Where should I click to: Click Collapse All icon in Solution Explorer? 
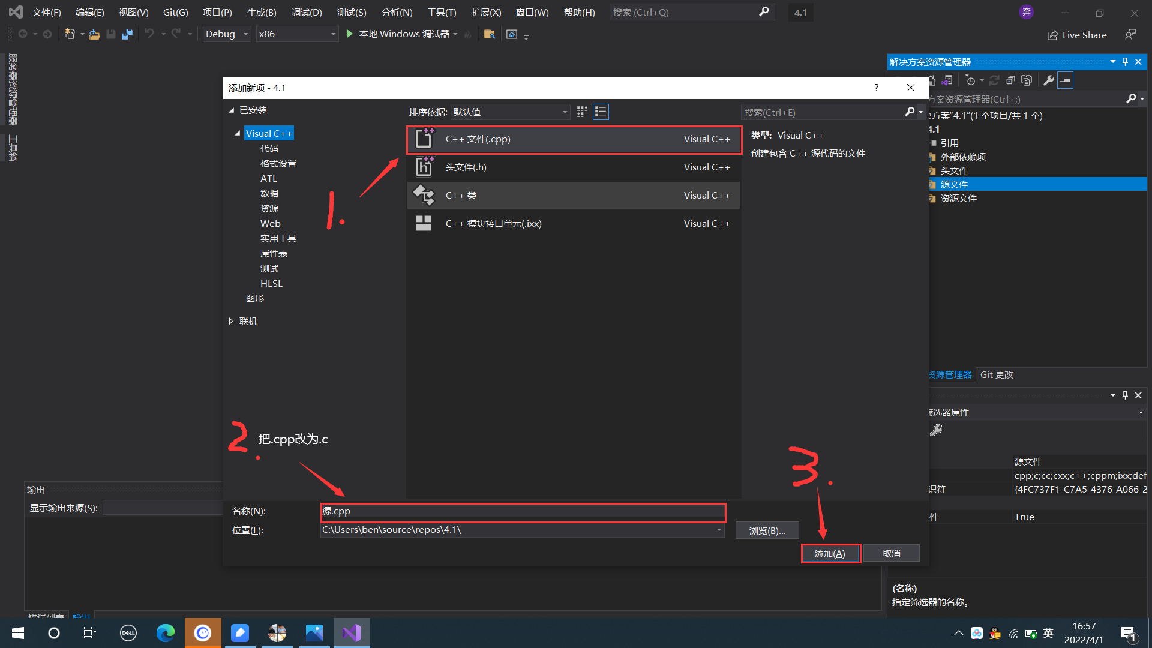1010,80
